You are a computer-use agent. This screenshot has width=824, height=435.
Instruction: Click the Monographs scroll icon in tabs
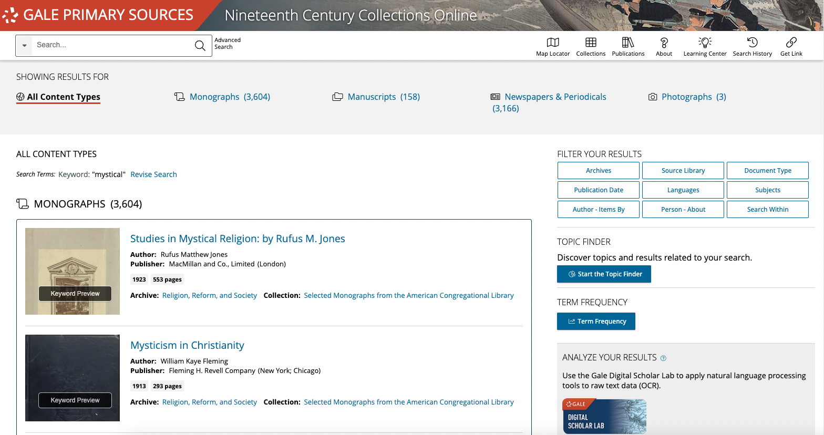180,97
